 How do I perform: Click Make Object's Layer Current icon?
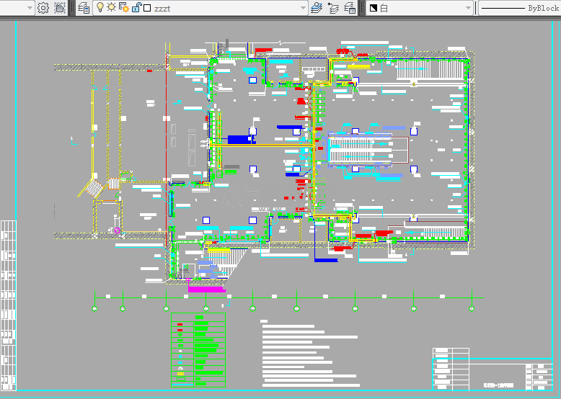(316, 8)
